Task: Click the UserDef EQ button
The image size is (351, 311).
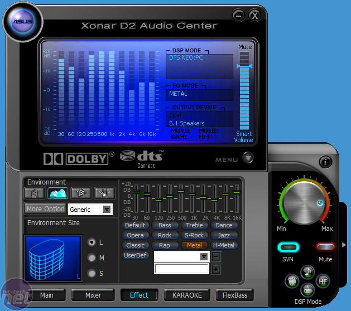Action: pyautogui.click(x=136, y=255)
